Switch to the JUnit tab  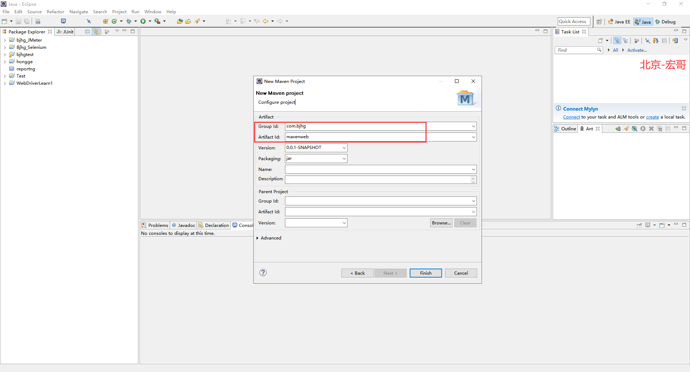click(x=65, y=32)
